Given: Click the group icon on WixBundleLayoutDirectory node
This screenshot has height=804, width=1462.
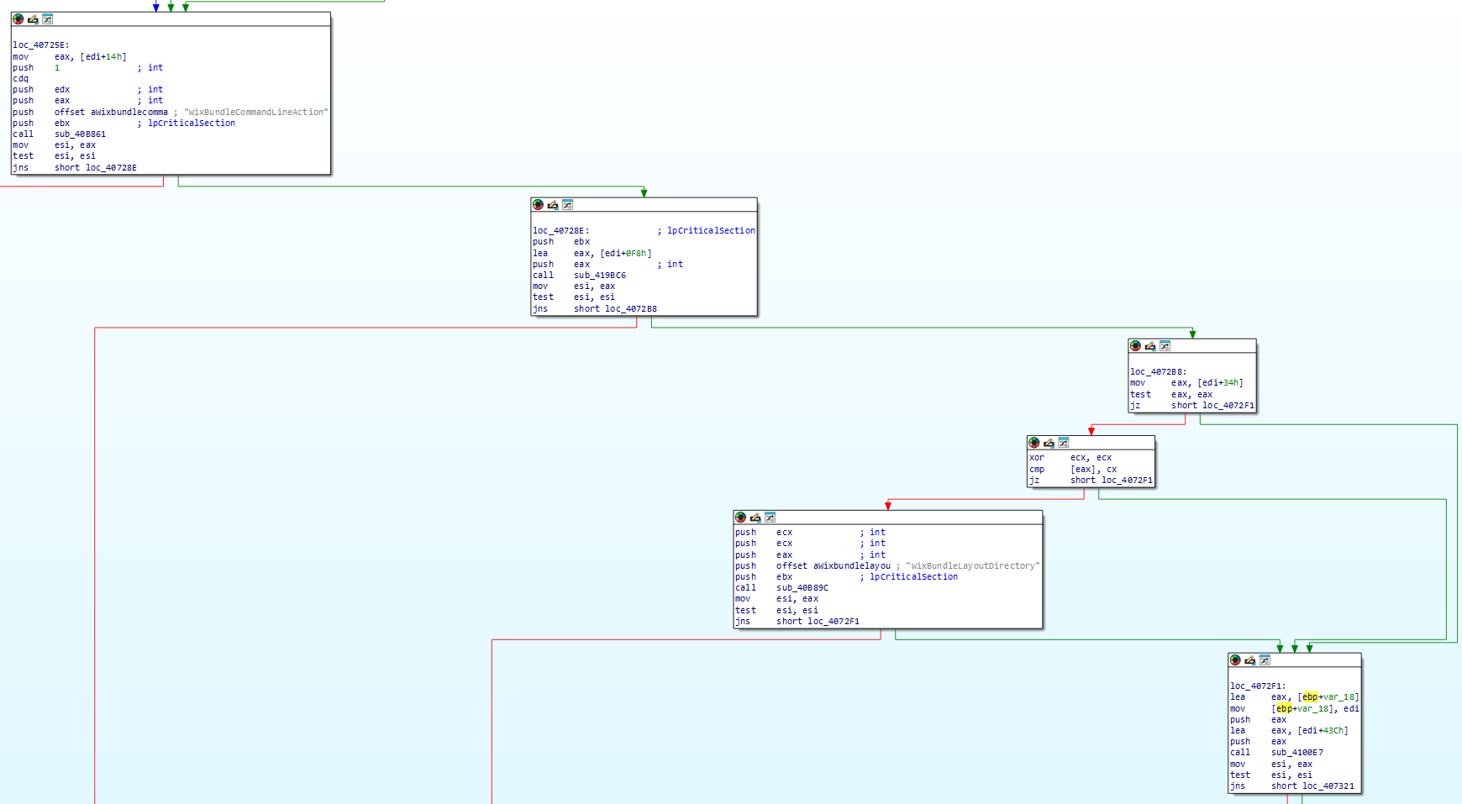Looking at the screenshot, I should (x=770, y=518).
